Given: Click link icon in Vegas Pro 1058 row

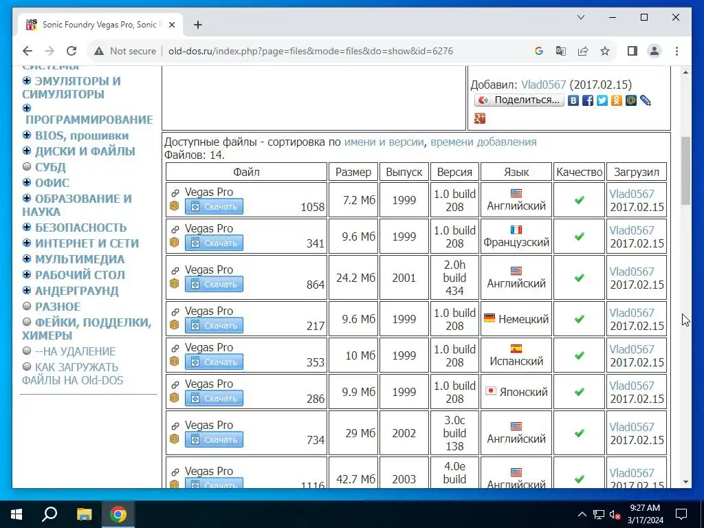Looking at the screenshot, I should point(175,192).
